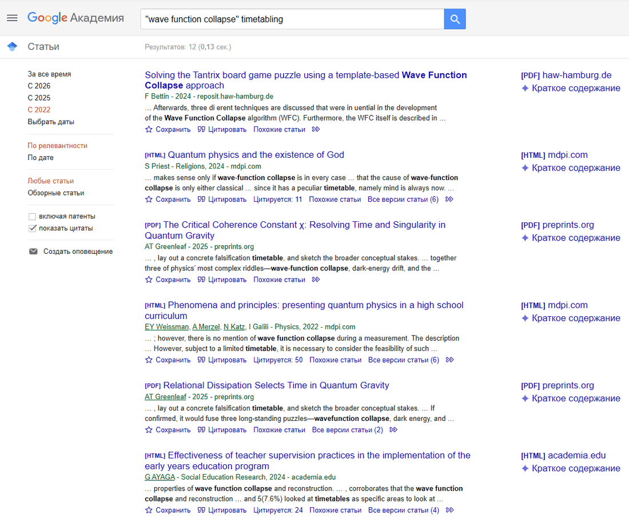Screen dimensions: 629x518
Task: Expand more options for Relational Dissipation result
Action: [x=393, y=429]
